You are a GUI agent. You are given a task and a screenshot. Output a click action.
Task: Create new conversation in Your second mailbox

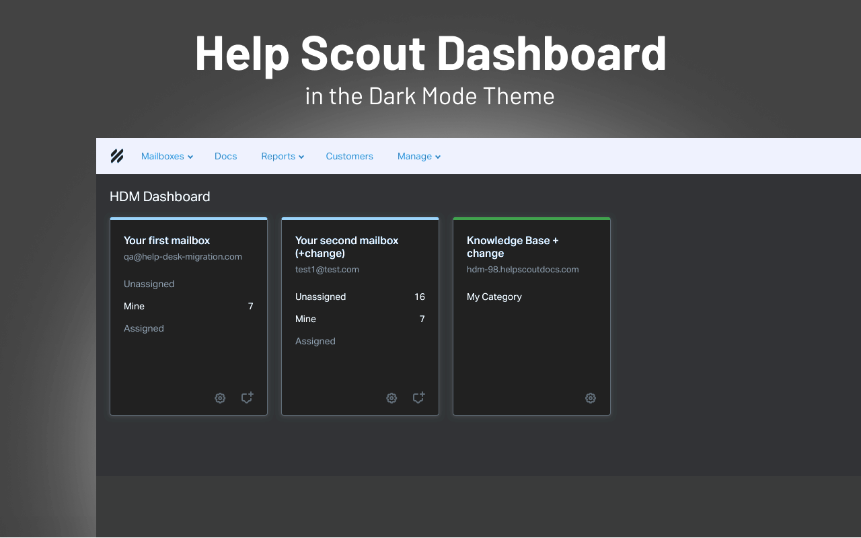(x=418, y=398)
